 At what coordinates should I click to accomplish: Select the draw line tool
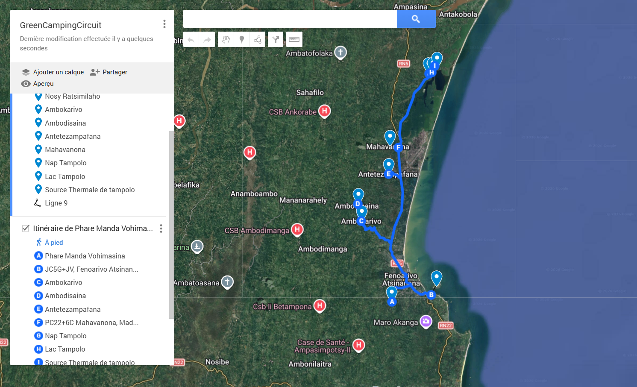coord(258,40)
